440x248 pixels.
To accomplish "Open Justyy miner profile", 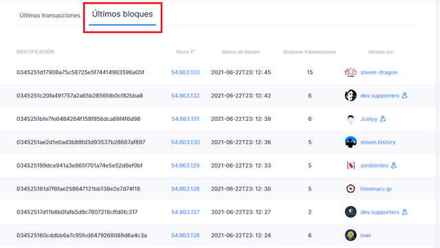I will tap(368, 119).
